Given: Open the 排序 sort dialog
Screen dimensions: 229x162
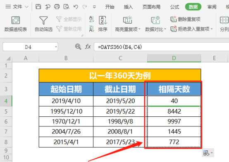Looking at the screenshot, I should 103,24.
